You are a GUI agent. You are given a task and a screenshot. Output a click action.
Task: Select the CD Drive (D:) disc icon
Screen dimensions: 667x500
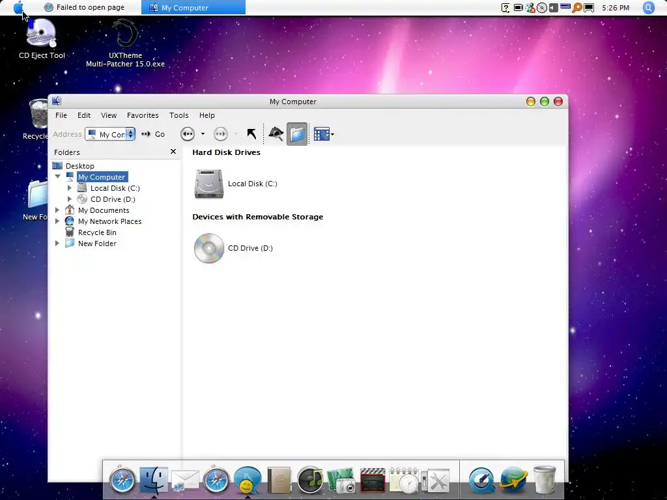point(209,248)
